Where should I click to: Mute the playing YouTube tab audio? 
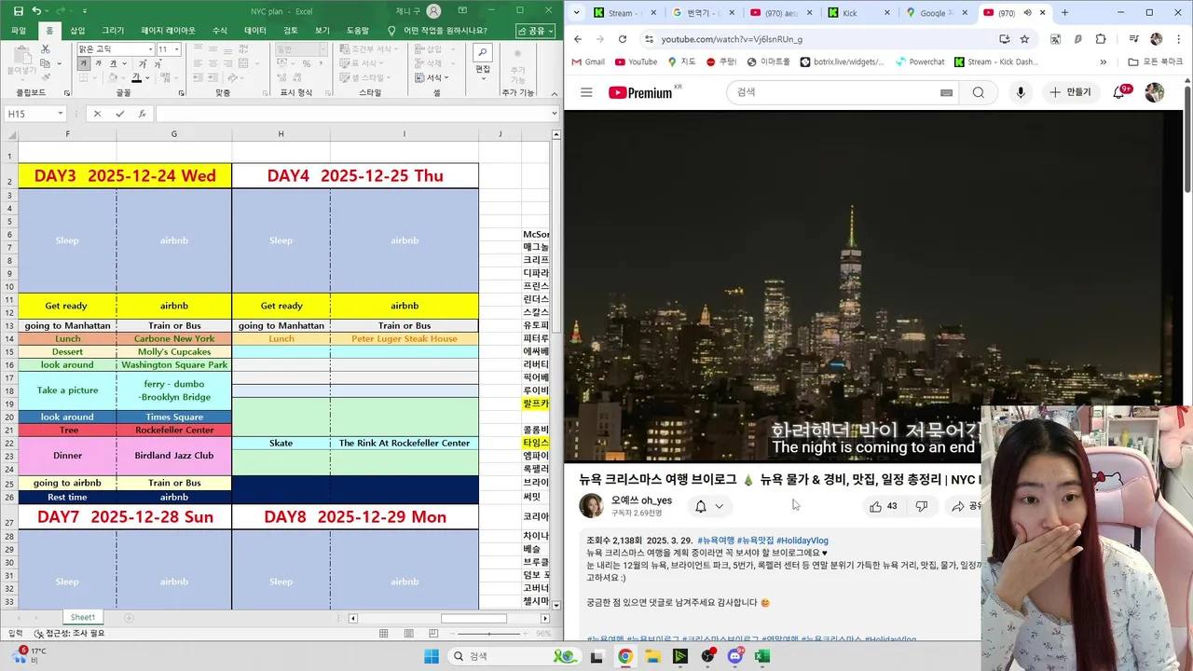pyautogui.click(x=1027, y=13)
